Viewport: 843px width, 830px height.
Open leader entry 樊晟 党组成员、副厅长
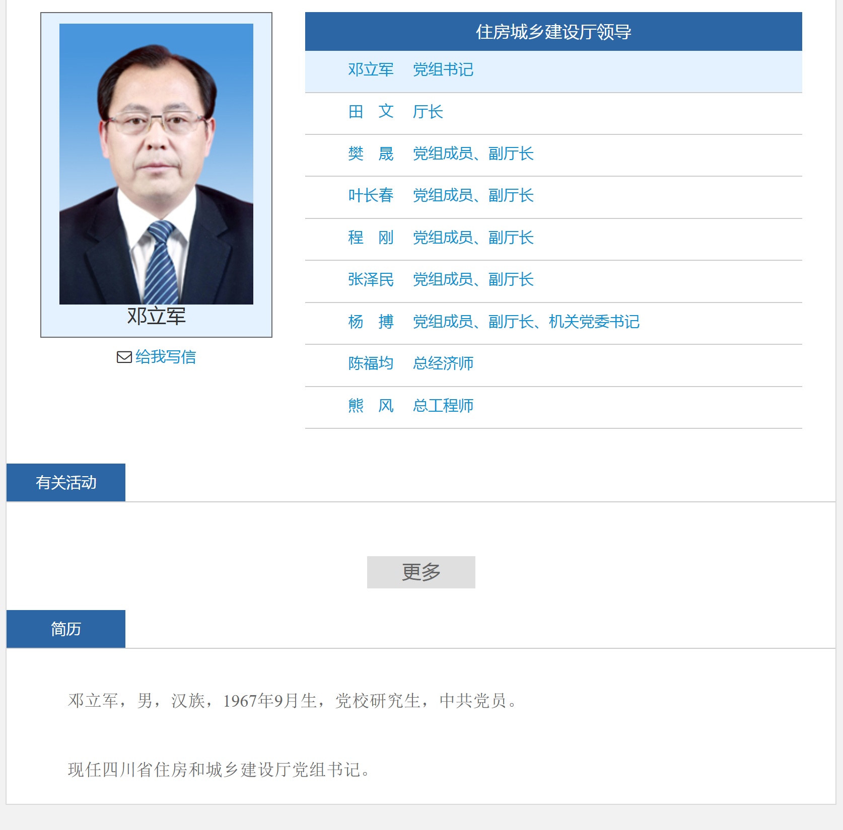tap(553, 156)
